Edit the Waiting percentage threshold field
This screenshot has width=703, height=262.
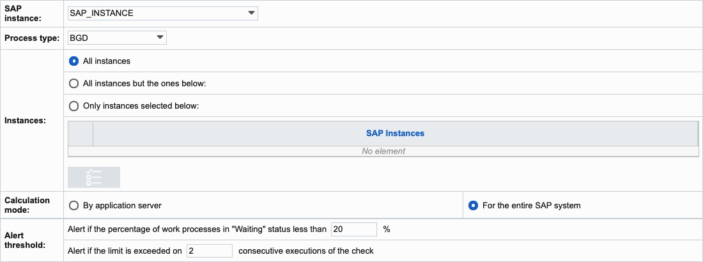click(354, 229)
